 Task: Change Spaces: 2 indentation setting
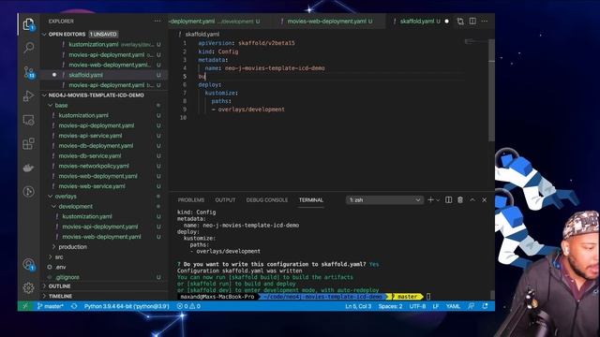pos(390,306)
